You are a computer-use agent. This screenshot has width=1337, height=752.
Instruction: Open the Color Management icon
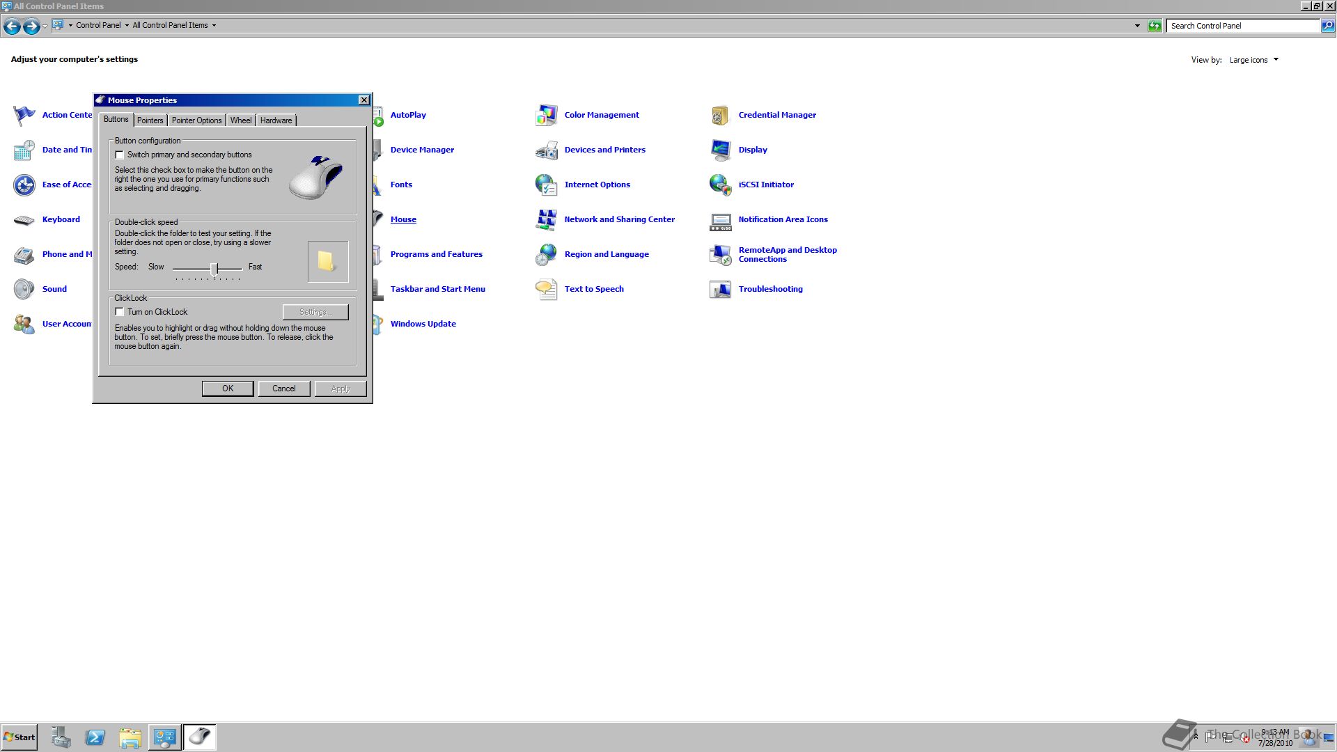pyautogui.click(x=546, y=115)
